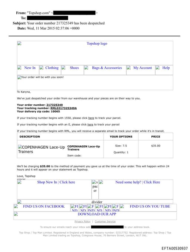Viewport: 190px width, 252px height.
Task: Click broken image icon beside Topshop logo
Action: click(19, 43)
